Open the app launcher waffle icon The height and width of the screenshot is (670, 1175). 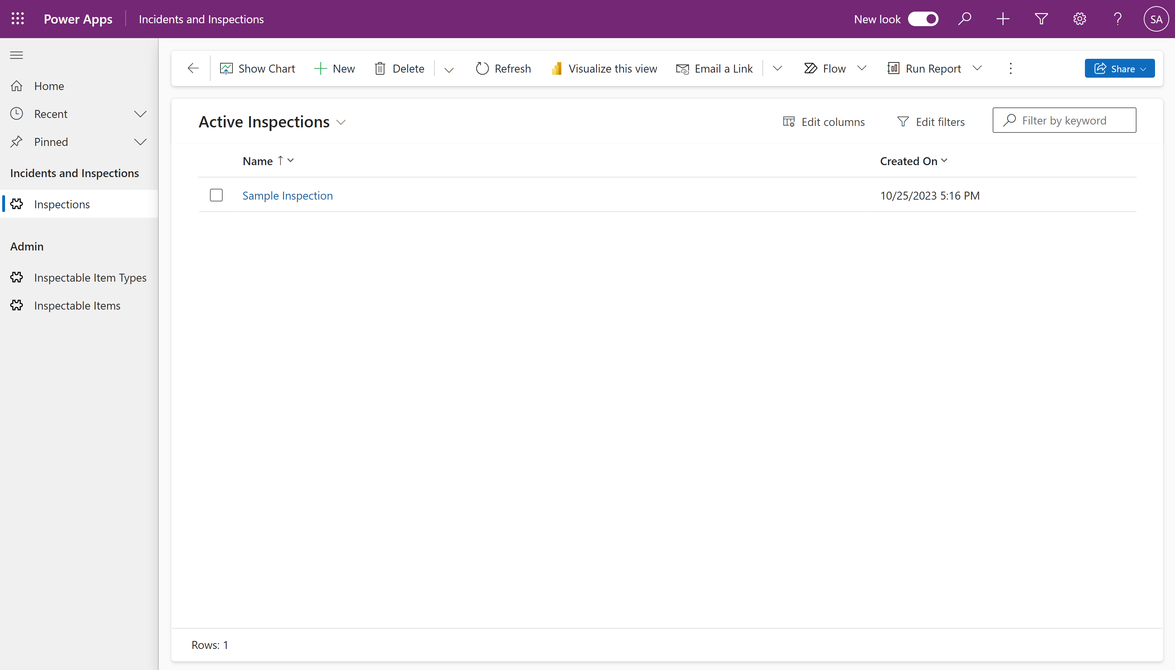click(x=17, y=19)
